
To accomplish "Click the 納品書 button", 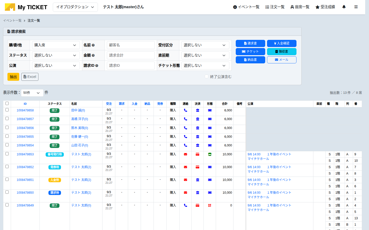I will 250,60.
